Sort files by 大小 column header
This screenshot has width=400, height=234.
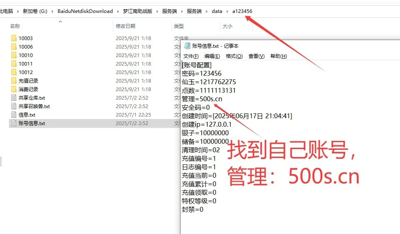(227, 26)
